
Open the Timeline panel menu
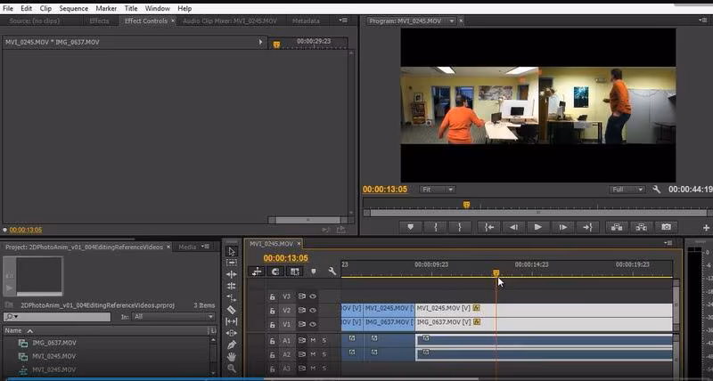(668, 243)
